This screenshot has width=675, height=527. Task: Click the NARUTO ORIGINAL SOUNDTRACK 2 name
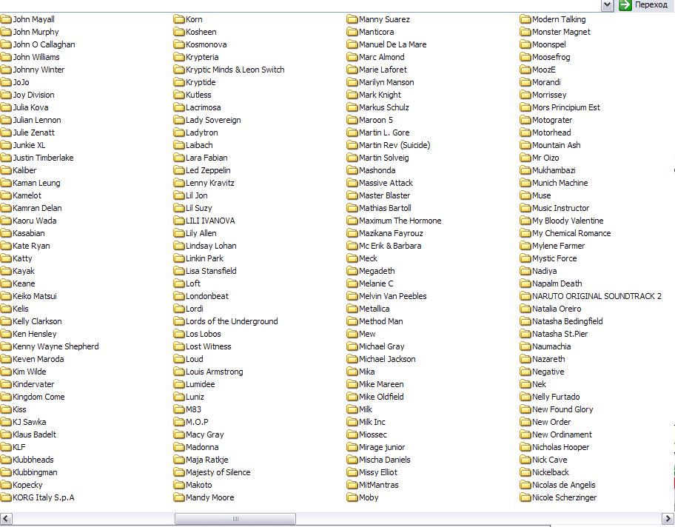click(x=597, y=296)
